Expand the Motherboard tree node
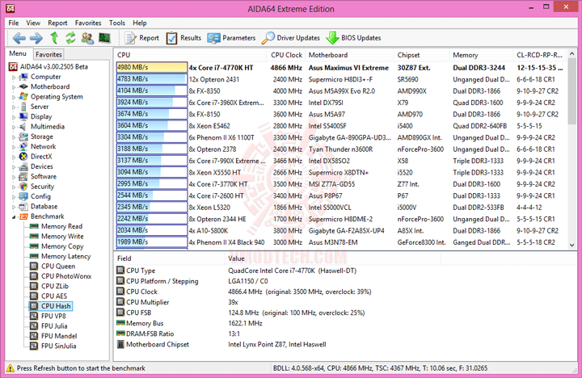Screen dimensions: 582x378 14,87
